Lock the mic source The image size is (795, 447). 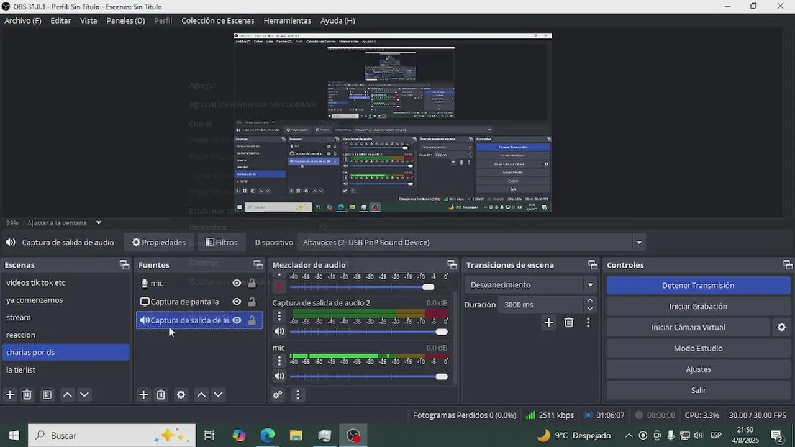point(252,283)
